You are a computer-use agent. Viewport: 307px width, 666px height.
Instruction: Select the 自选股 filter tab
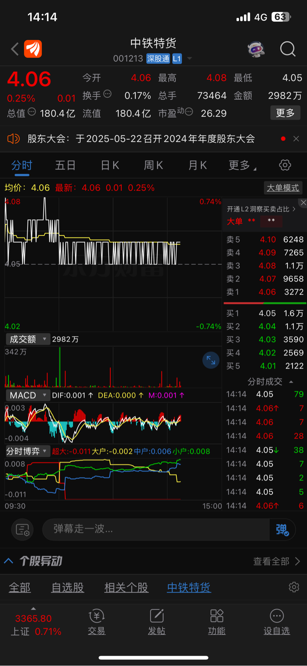point(68,588)
